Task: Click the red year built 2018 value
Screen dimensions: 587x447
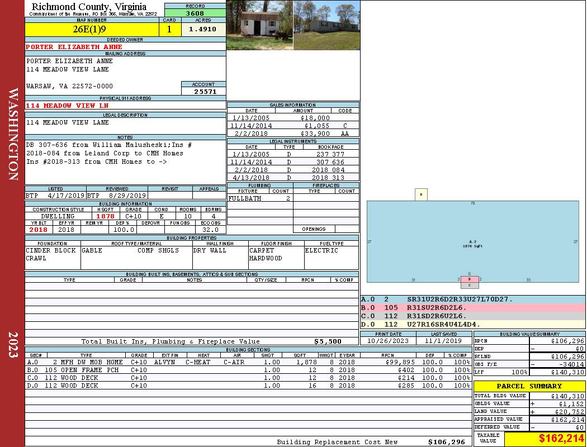Action: (x=39, y=230)
